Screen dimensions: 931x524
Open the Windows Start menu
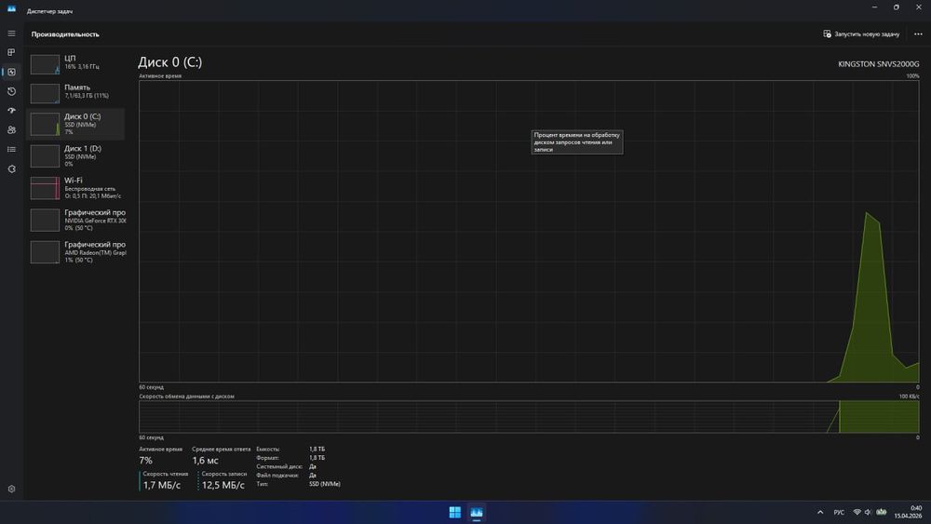tap(455, 512)
